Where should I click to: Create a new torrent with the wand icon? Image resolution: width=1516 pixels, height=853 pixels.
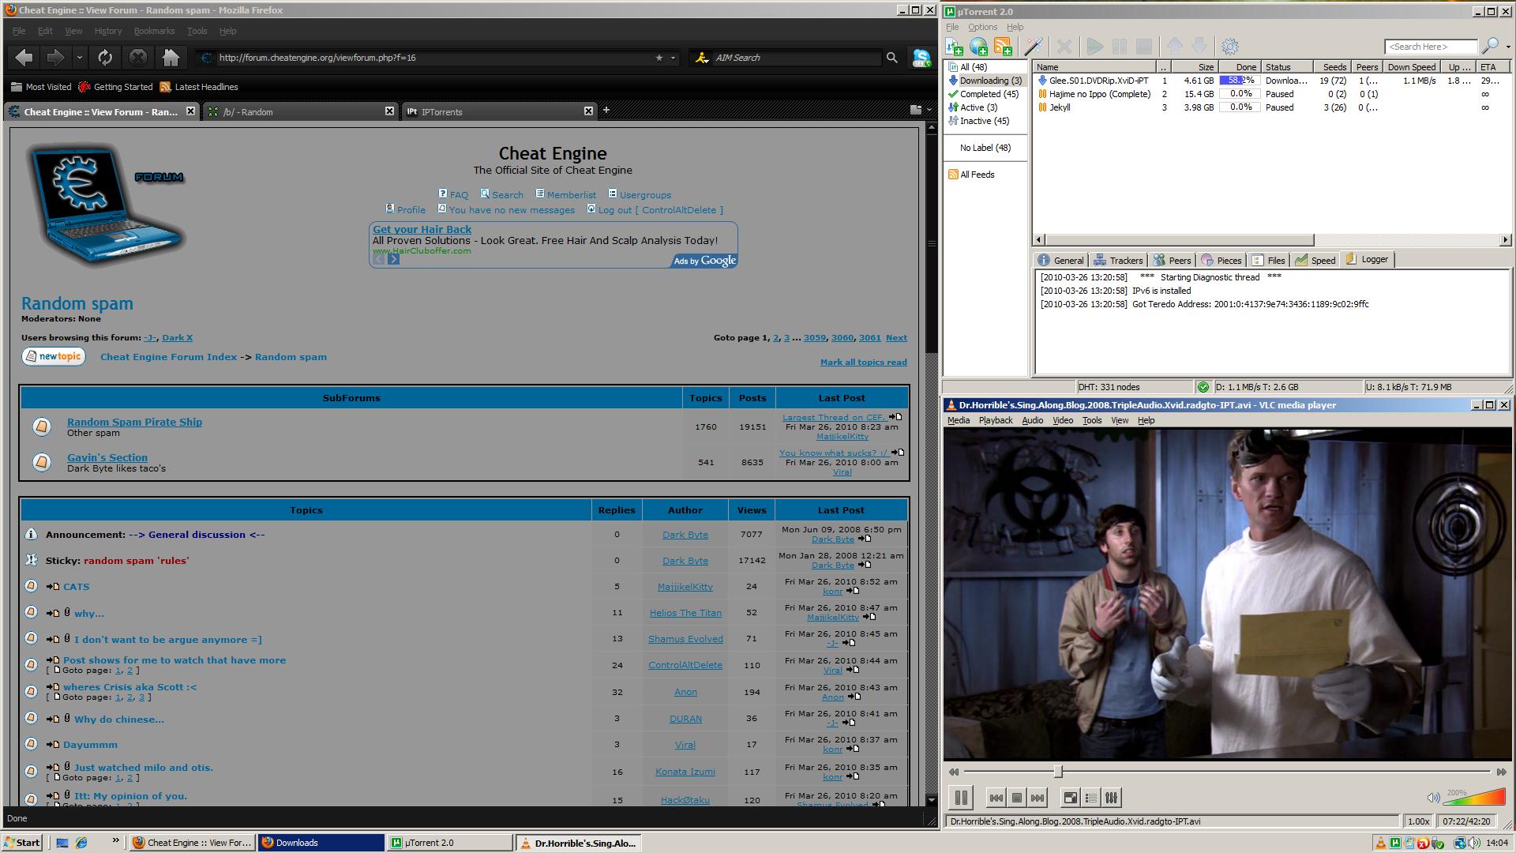[1032, 46]
